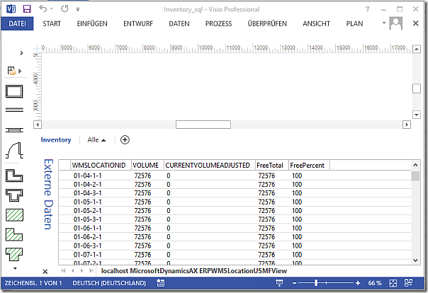Click drawing canvas vertical scroll down arrow

(x=416, y=115)
